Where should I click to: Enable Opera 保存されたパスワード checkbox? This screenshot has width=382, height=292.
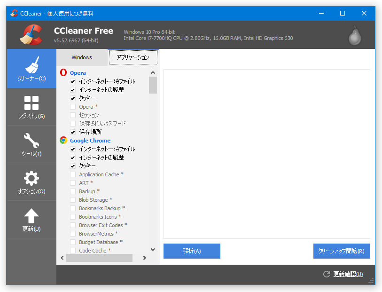73,124
